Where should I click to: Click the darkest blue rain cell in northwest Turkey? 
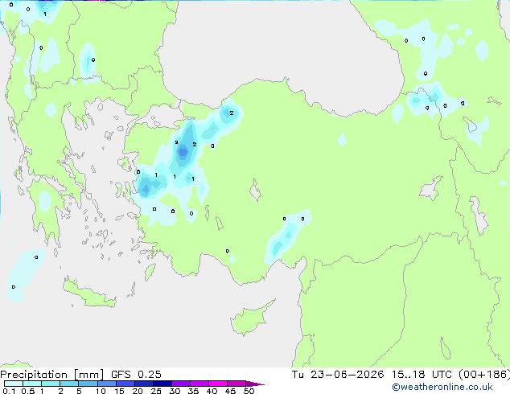pos(183,152)
